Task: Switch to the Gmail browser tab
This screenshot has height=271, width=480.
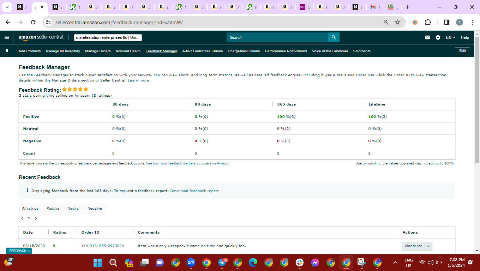Action: tap(376, 7)
